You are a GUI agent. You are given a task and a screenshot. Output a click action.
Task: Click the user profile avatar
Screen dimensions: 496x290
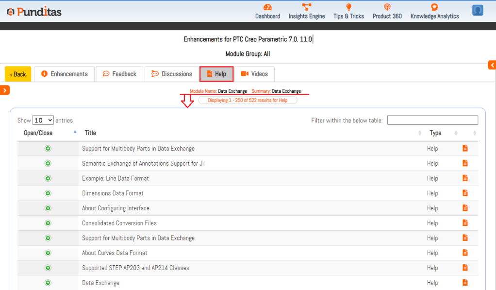click(x=478, y=11)
